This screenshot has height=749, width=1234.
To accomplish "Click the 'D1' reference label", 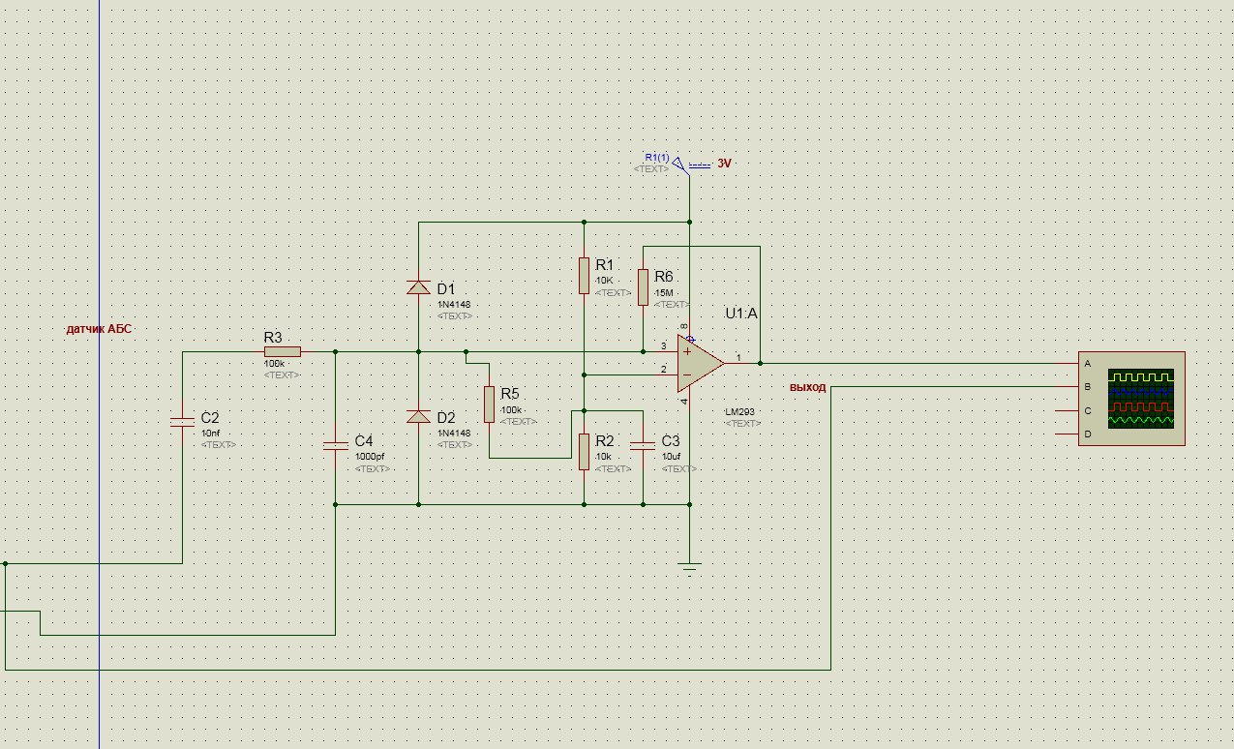I will [x=446, y=288].
